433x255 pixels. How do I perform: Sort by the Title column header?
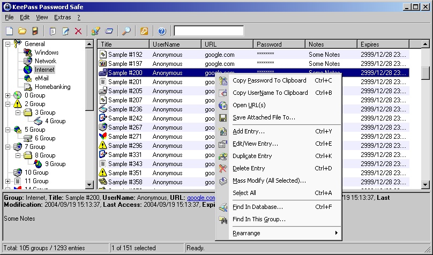click(123, 44)
